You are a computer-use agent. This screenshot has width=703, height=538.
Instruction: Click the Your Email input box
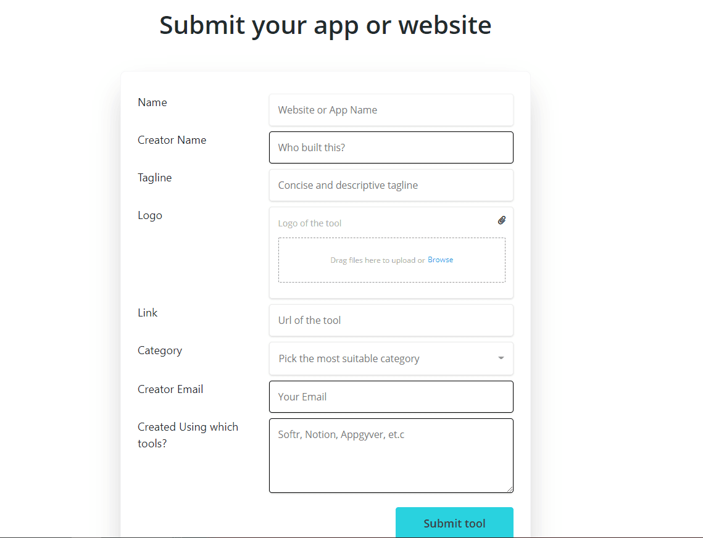point(391,397)
